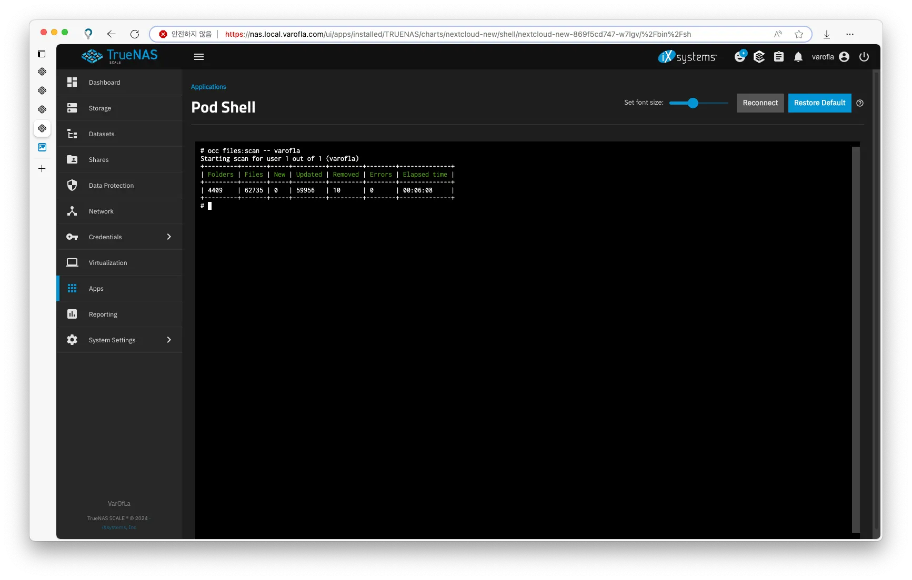Click the 62735 Files count cell
This screenshot has width=912, height=580.
point(254,190)
